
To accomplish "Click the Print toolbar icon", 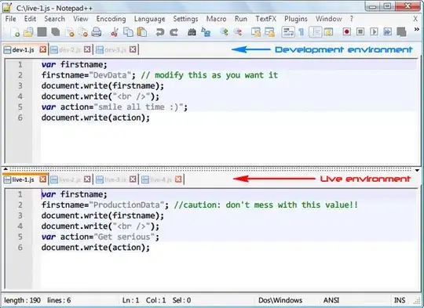I will click(x=97, y=32).
